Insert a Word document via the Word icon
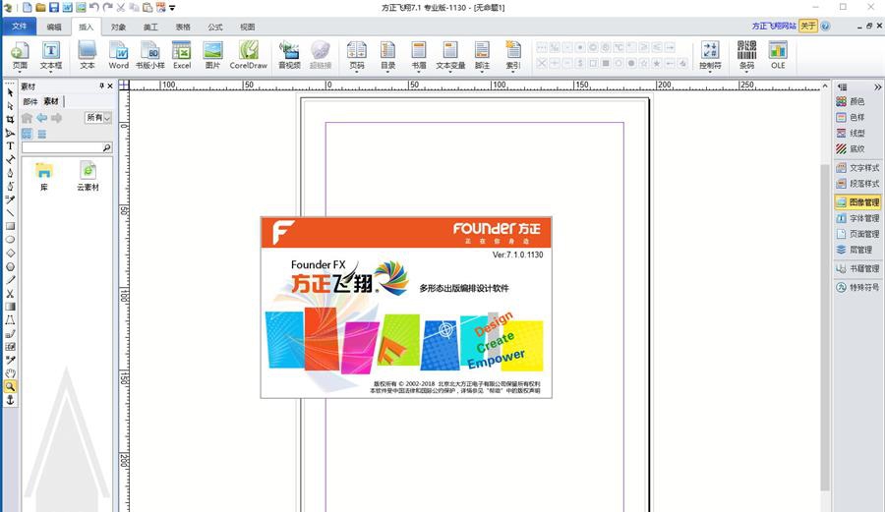Image resolution: width=885 pixels, height=512 pixels. tap(119, 55)
